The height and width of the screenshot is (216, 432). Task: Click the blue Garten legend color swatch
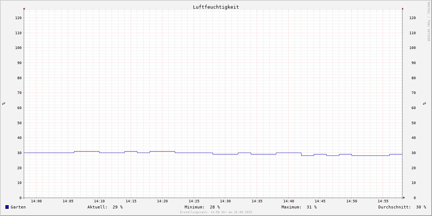(7, 207)
